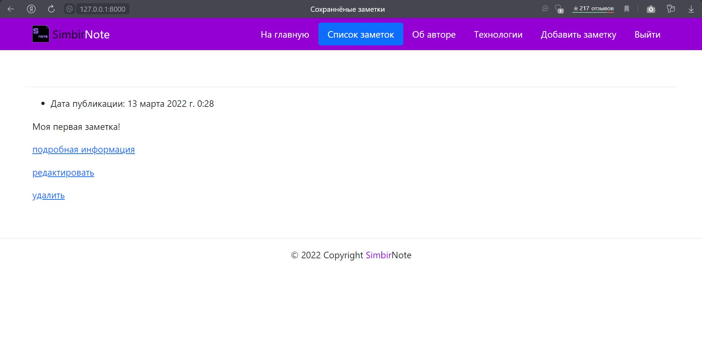Open the page zoom magnifier icon
The height and width of the screenshot is (360, 702).
coord(545,9)
